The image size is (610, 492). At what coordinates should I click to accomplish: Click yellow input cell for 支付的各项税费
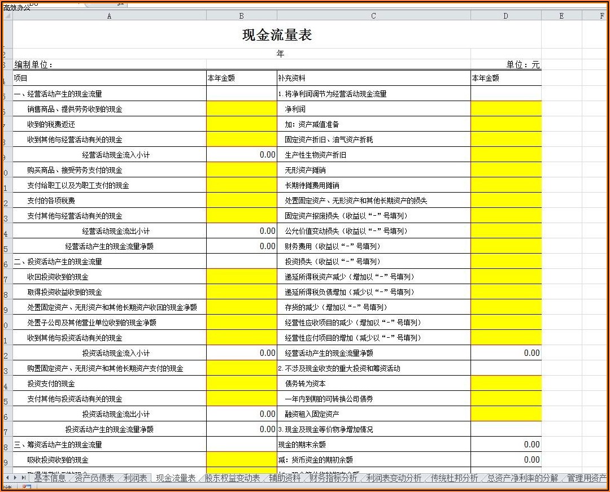pos(241,201)
